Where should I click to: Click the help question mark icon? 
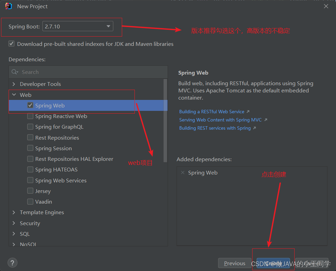12,262
